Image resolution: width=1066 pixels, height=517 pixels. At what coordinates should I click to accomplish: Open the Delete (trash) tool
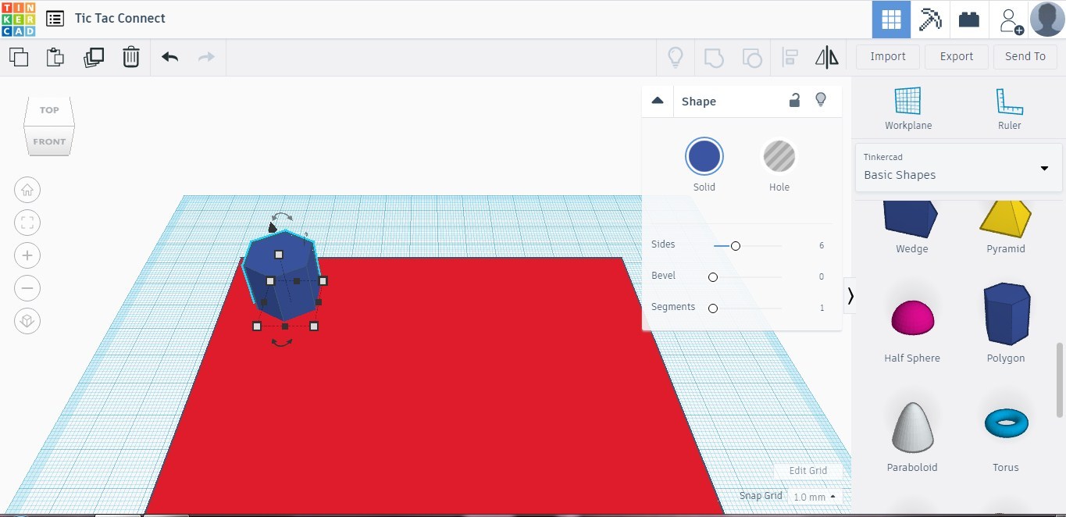130,56
